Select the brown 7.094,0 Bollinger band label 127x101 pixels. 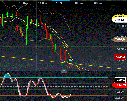[119, 39]
